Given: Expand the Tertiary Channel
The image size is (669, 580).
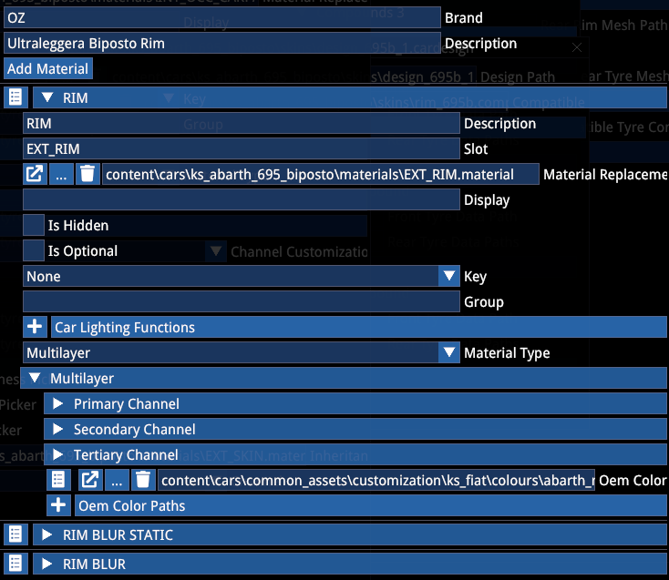Looking at the screenshot, I should 57,454.
